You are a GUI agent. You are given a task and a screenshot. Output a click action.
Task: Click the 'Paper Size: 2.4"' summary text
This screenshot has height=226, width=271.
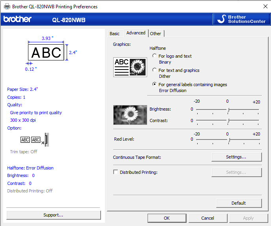tap(22, 89)
